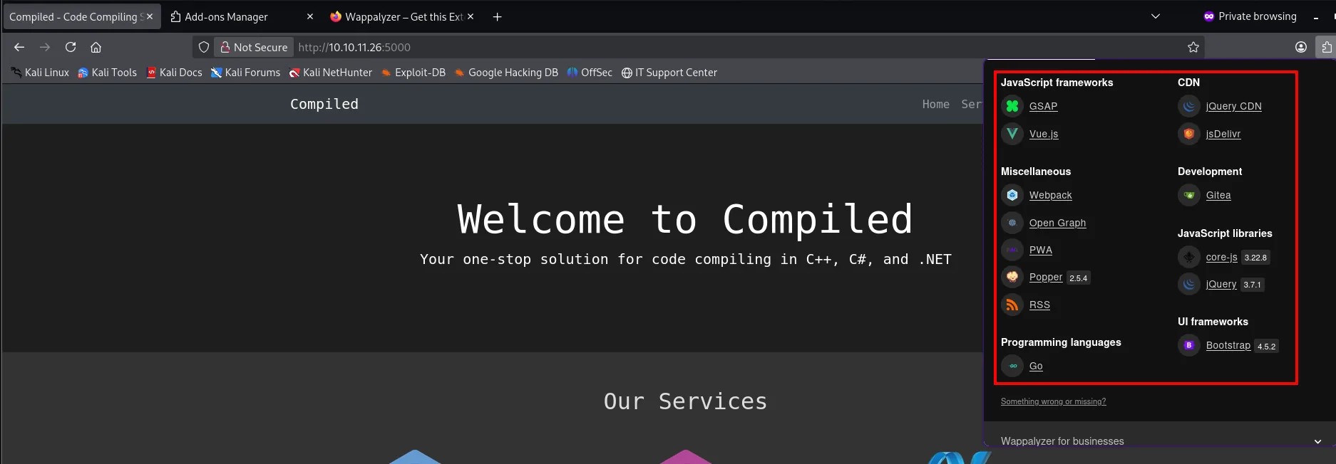Open the Firefox account icon
Viewport: 1336px width, 464px height.
(1301, 47)
